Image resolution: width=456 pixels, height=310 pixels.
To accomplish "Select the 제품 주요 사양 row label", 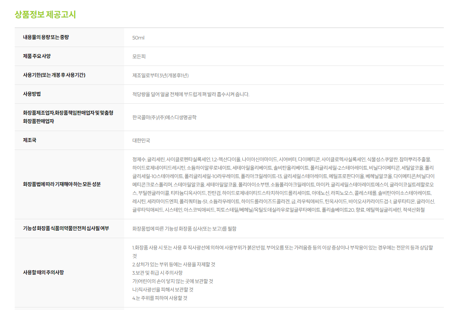I will coord(37,56).
